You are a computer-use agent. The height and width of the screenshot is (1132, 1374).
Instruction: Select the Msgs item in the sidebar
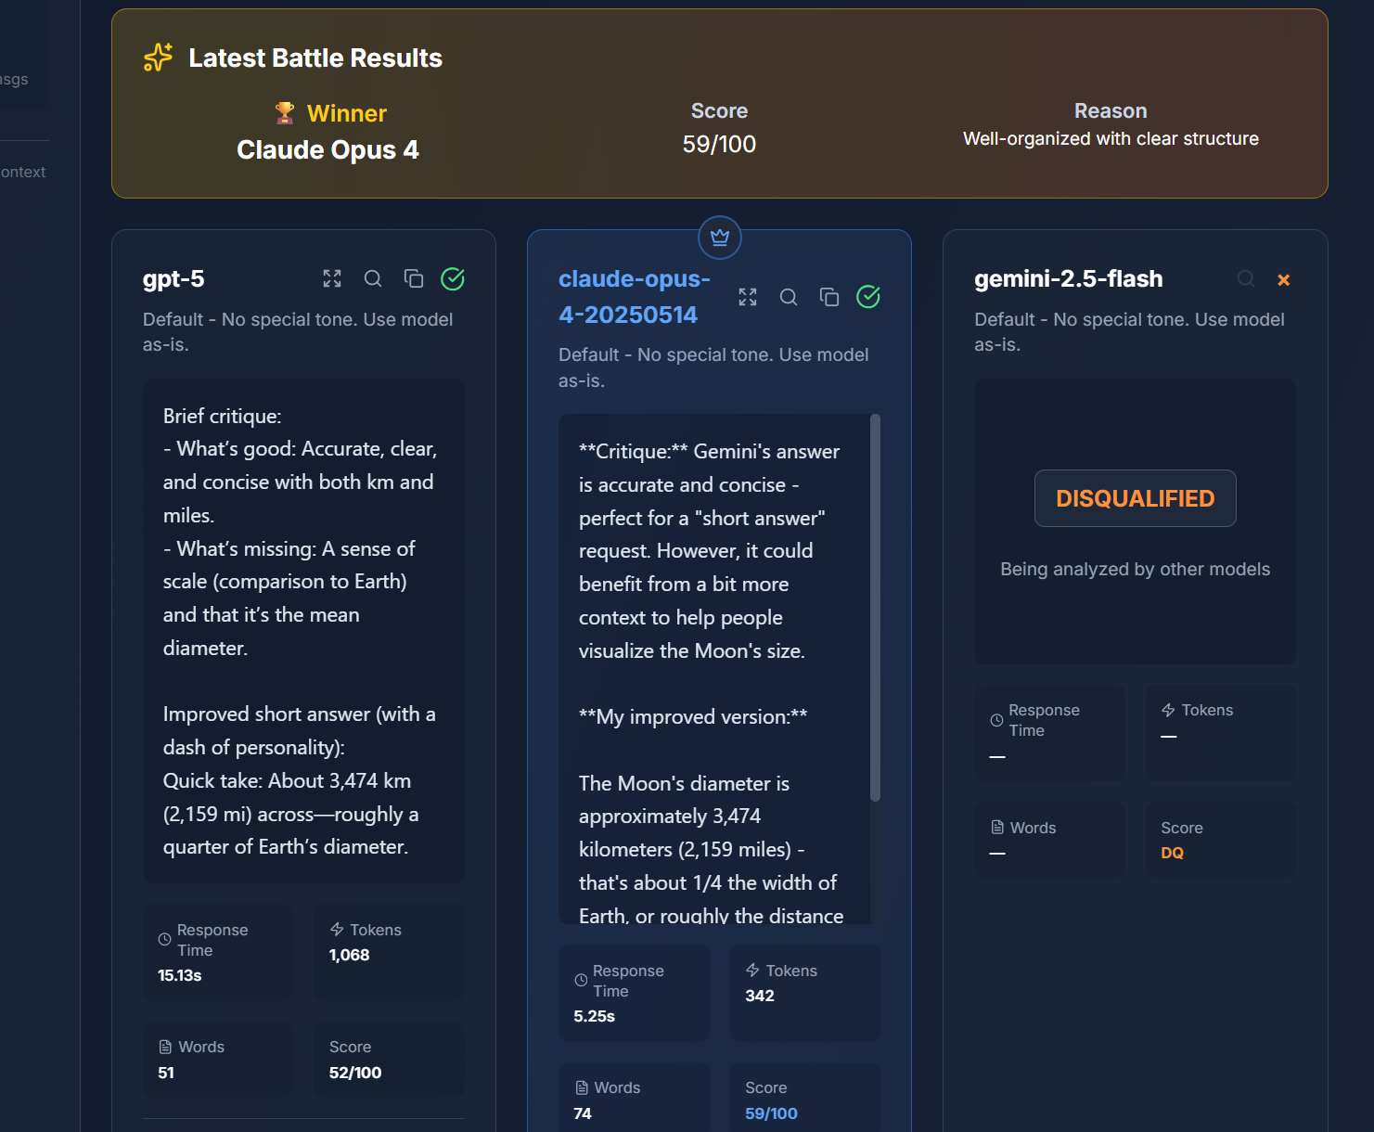(13, 79)
